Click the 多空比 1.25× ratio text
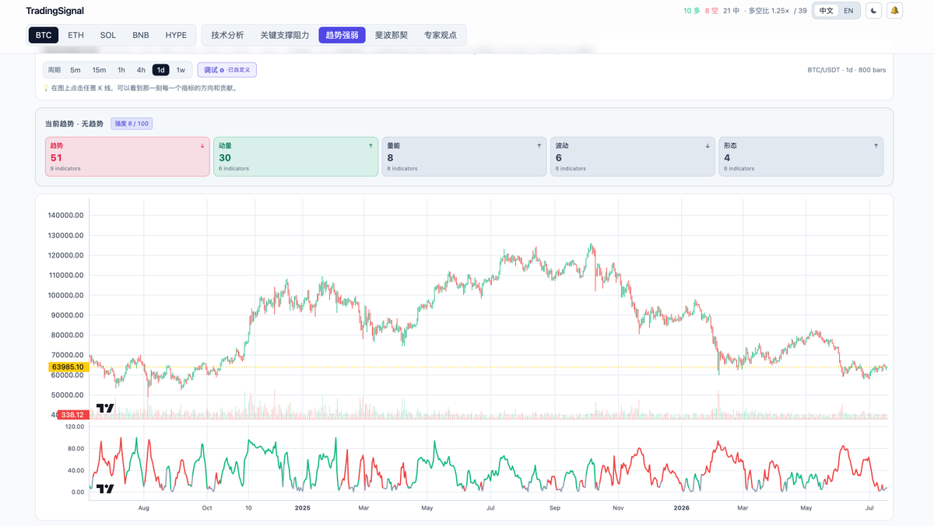This screenshot has width=934, height=526. (x=771, y=11)
